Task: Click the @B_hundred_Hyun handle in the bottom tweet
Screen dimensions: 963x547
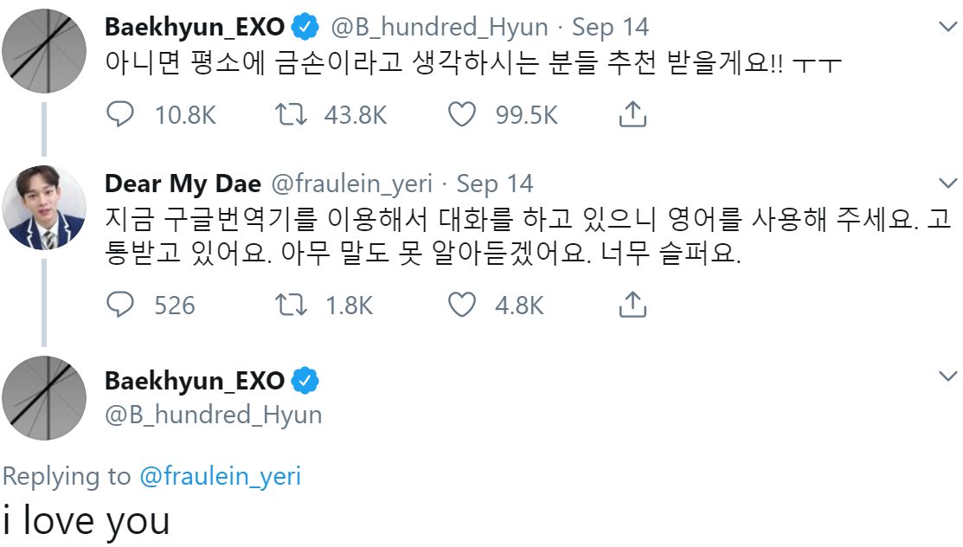Action: (213, 415)
